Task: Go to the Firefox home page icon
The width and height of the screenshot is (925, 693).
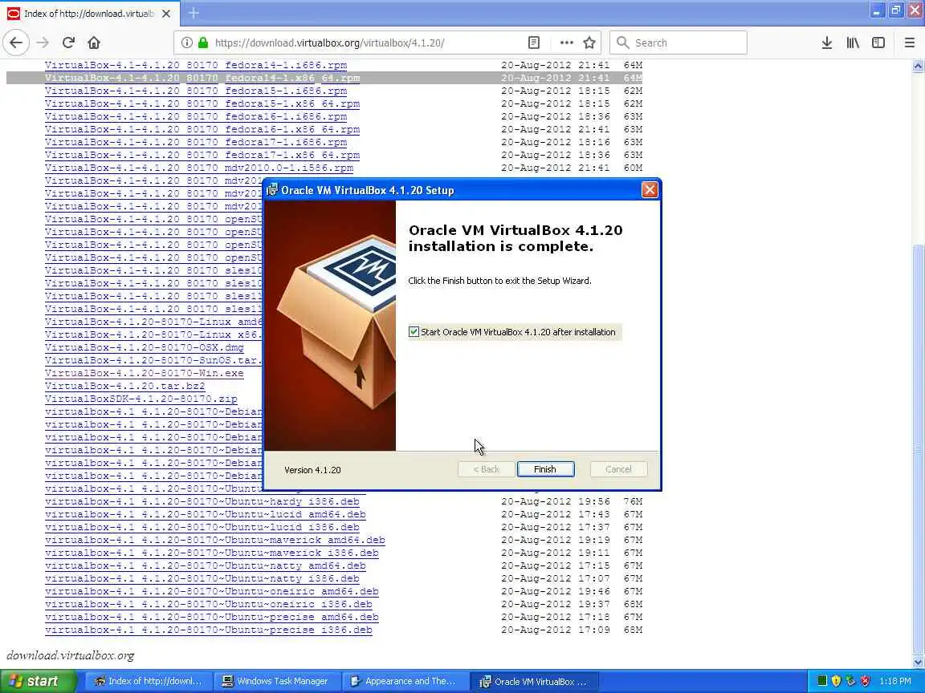Action: (94, 43)
